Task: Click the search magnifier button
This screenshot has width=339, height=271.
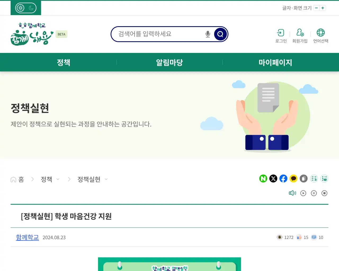Action: pyautogui.click(x=220, y=34)
